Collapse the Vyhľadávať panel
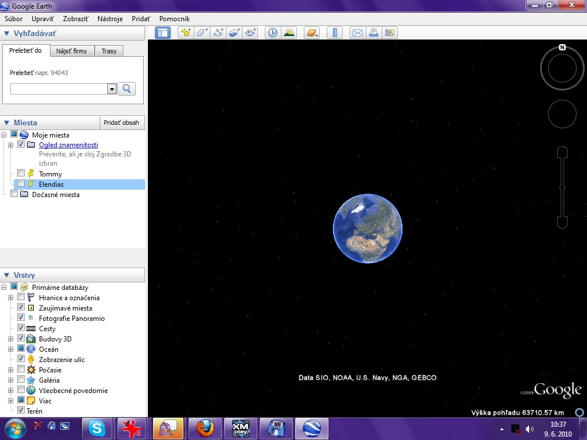Viewport: 587px width, 440px height. 6,33
